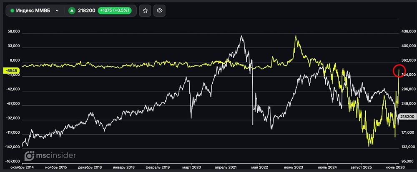Toggle the eye visibility icon
Viewport: 417px width, 172px height.
160,10
